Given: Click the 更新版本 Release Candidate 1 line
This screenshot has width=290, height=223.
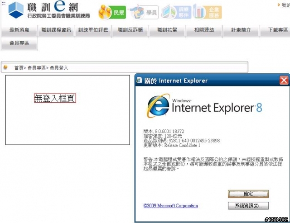Looking at the screenshot, I should point(172,145).
